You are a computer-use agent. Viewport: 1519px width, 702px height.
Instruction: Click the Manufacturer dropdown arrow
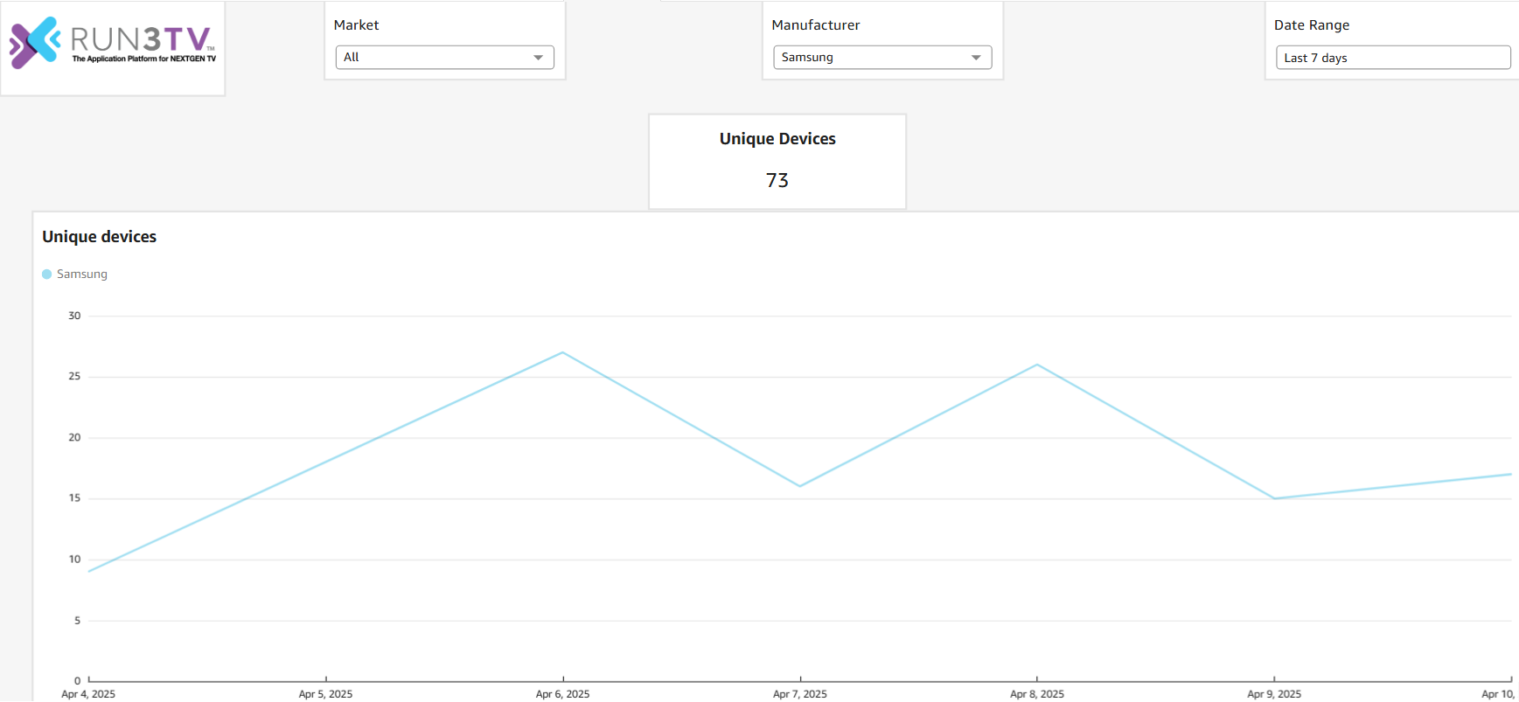point(976,58)
